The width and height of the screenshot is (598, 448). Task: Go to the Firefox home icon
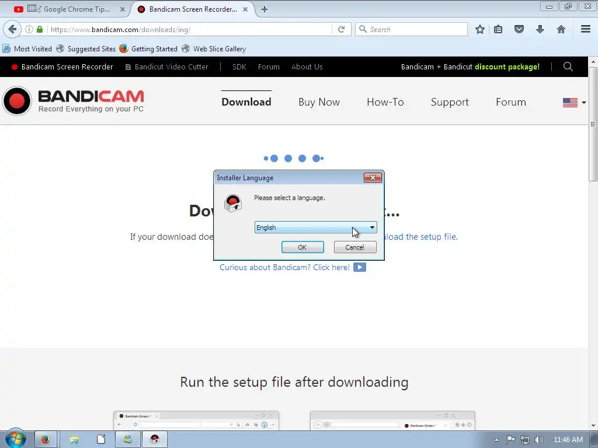[x=561, y=29]
